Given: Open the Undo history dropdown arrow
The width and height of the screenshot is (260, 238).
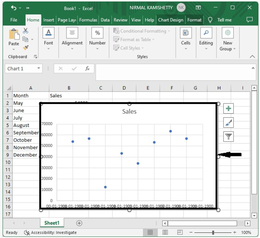Looking at the screenshot, I should pyautogui.click(x=20, y=8).
